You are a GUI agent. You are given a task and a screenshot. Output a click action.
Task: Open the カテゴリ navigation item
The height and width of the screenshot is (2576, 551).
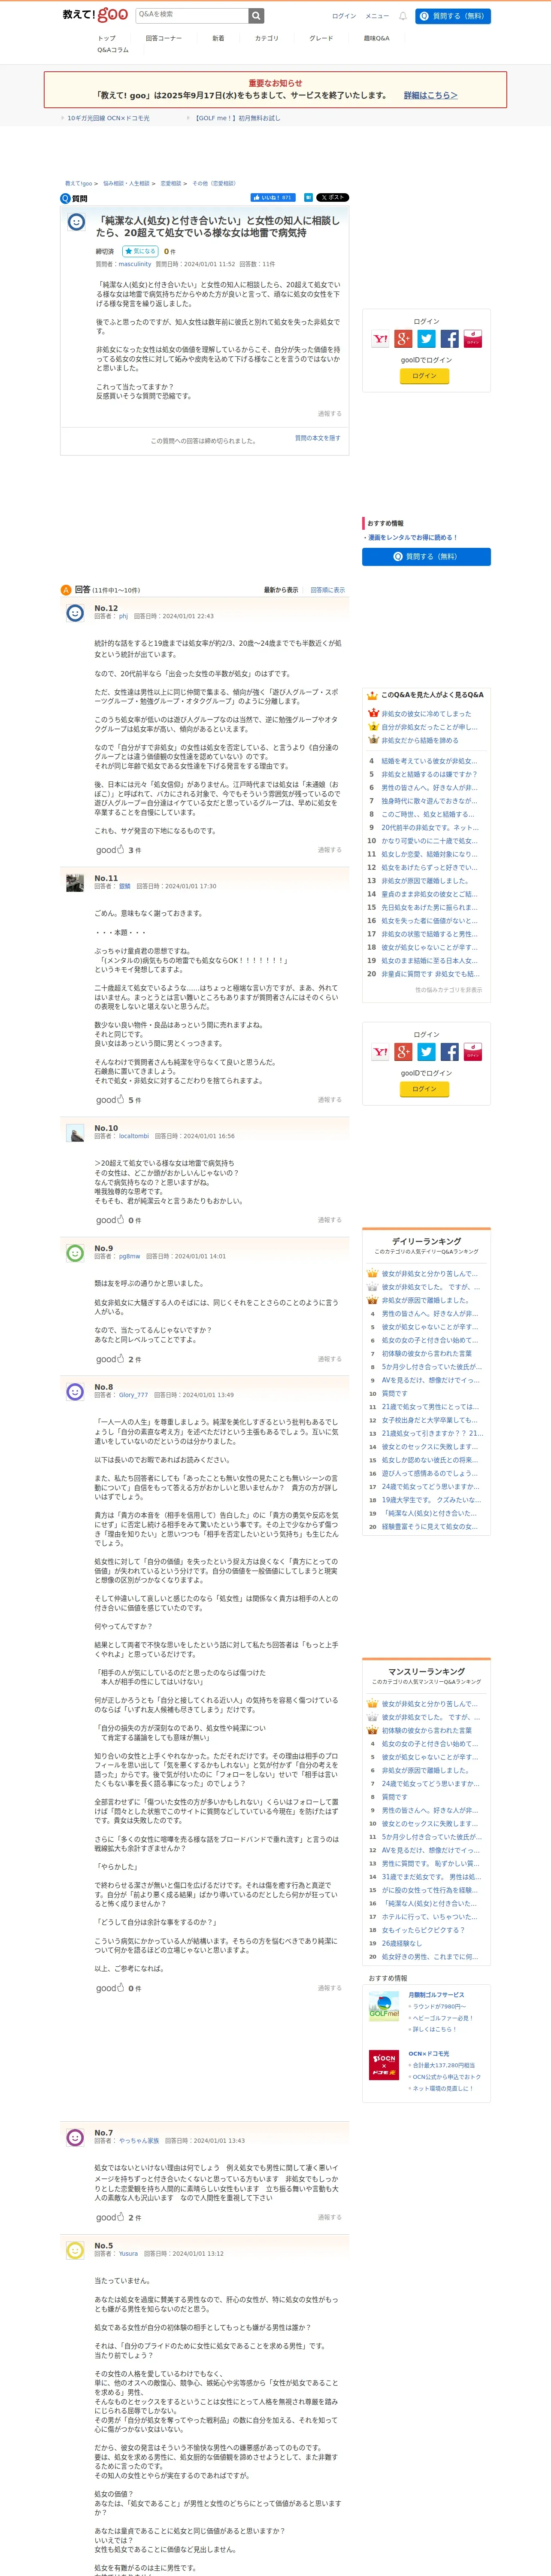click(x=267, y=38)
